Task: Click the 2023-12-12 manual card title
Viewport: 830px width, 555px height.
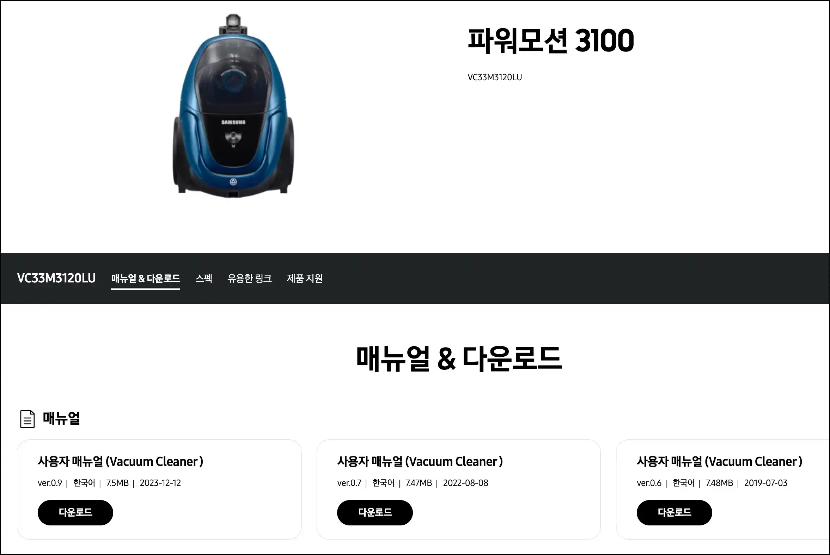Action: tap(121, 462)
